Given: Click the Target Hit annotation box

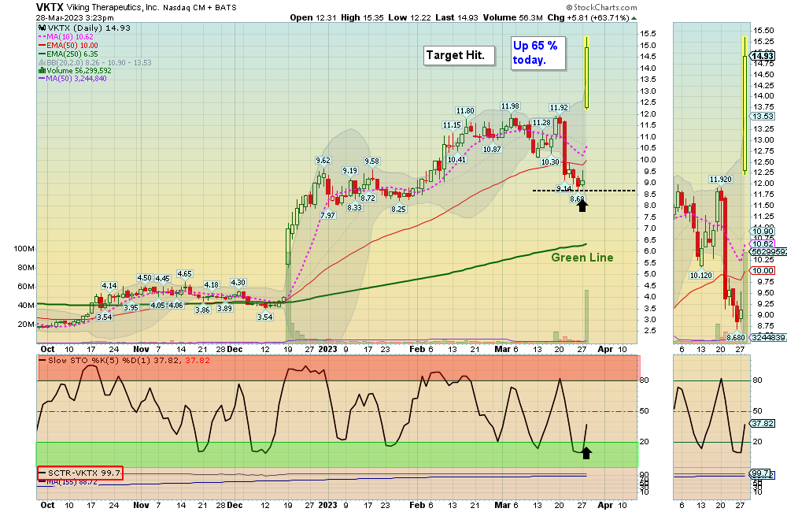Looking at the screenshot, I should [x=459, y=55].
